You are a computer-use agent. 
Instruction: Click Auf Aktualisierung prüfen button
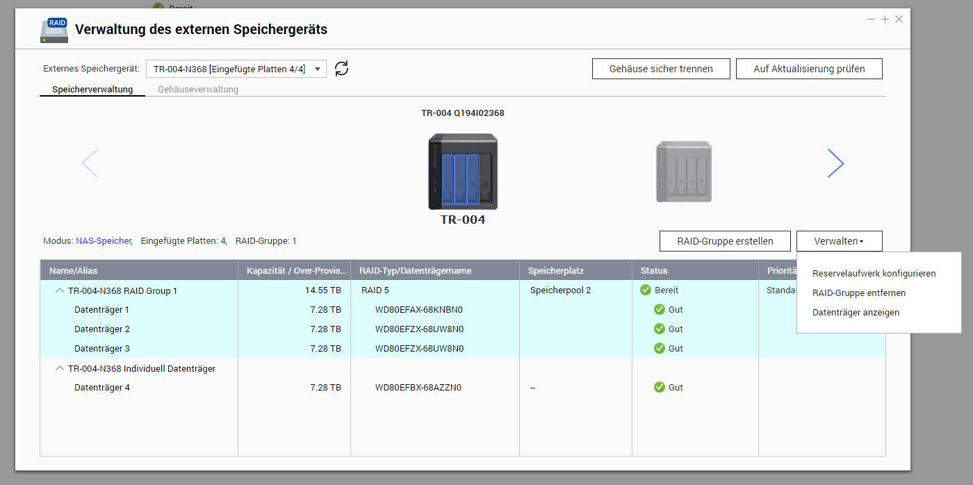point(809,69)
